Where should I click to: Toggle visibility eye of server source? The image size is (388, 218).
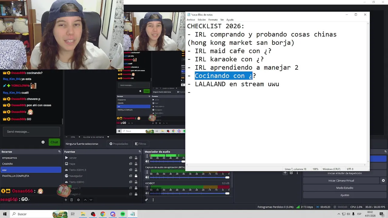(x=131, y=158)
